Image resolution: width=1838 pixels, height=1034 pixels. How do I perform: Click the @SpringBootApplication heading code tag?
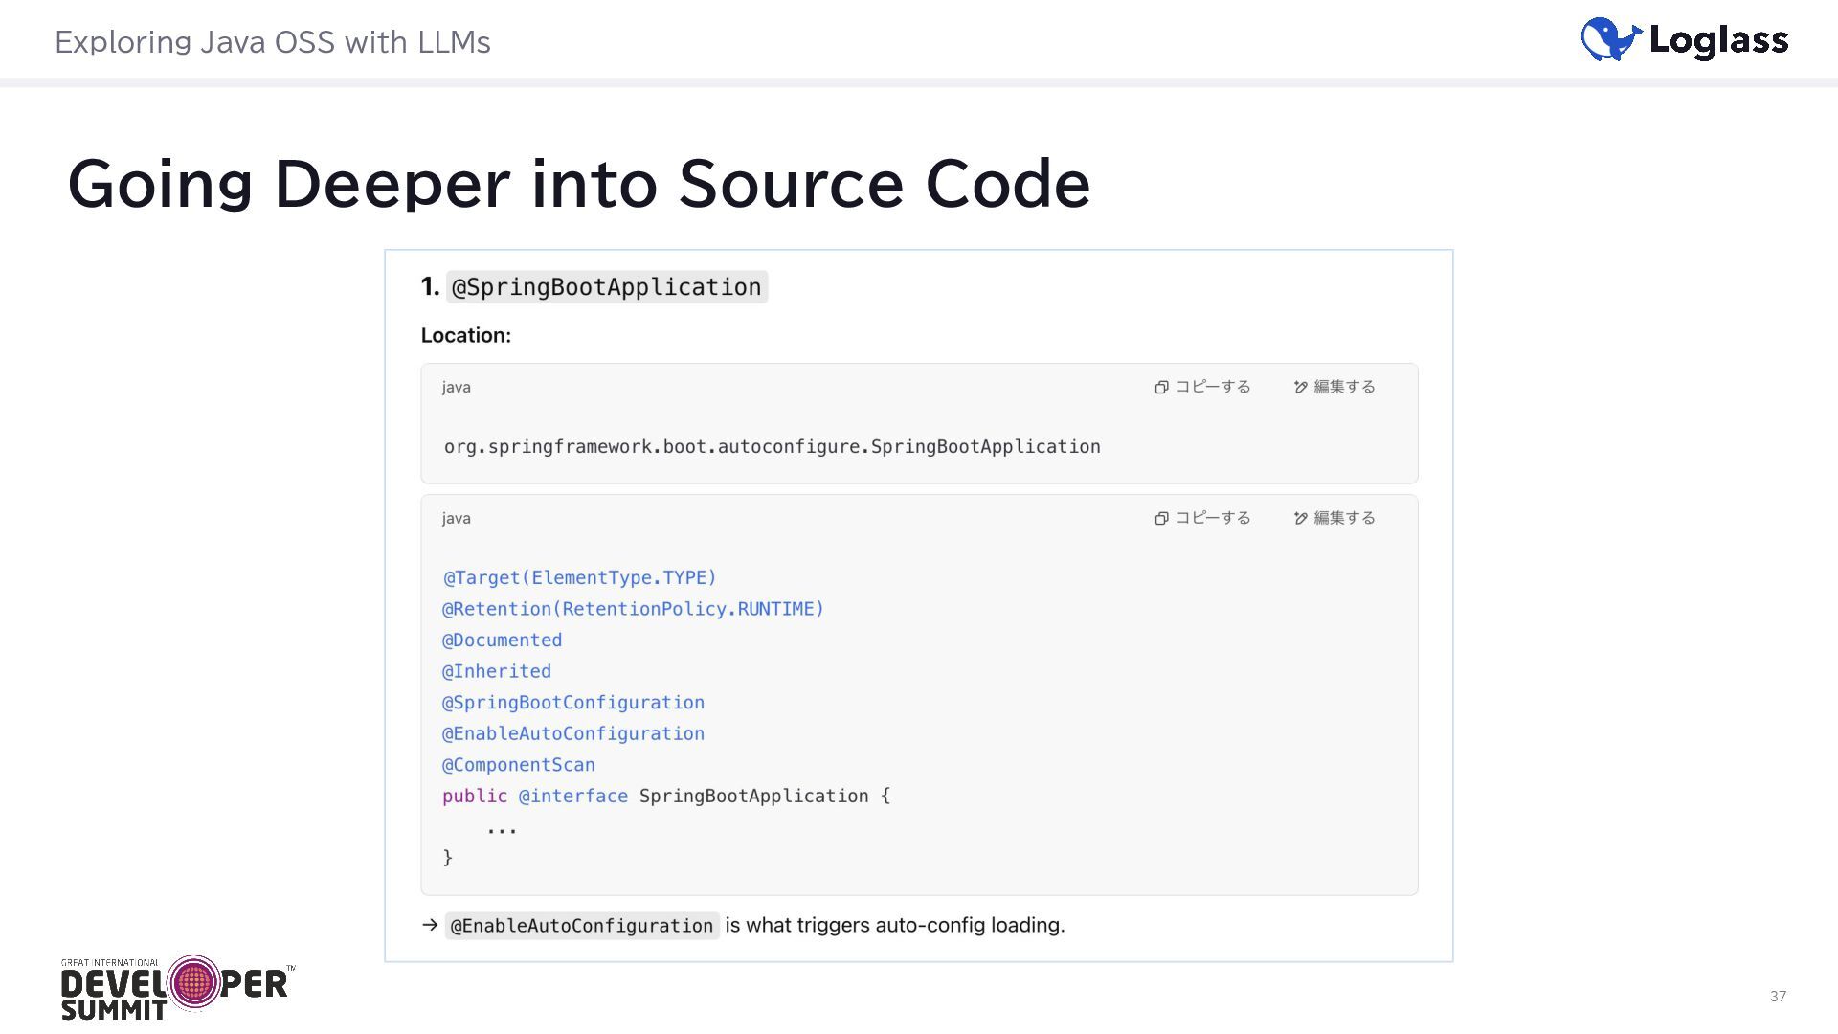[x=606, y=287]
